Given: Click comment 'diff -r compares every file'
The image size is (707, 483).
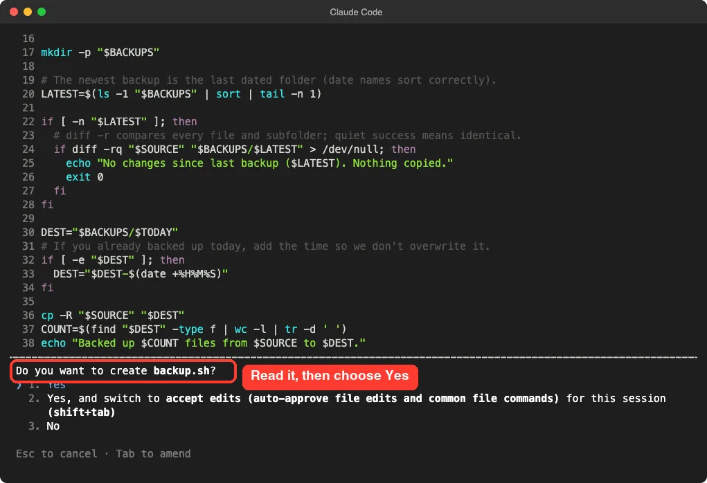Looking at the screenshot, I should pyautogui.click(x=287, y=135).
